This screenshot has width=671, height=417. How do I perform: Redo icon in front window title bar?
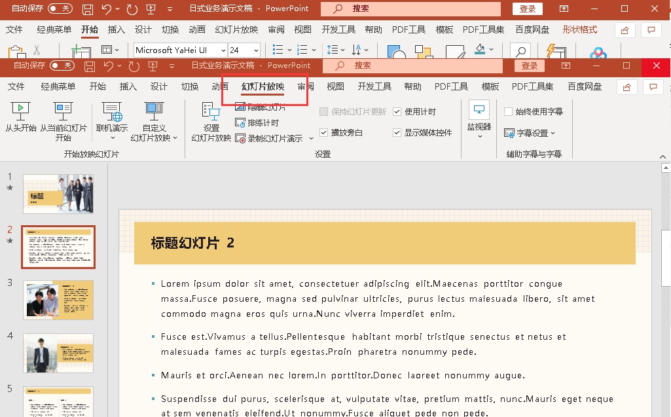tap(134, 66)
